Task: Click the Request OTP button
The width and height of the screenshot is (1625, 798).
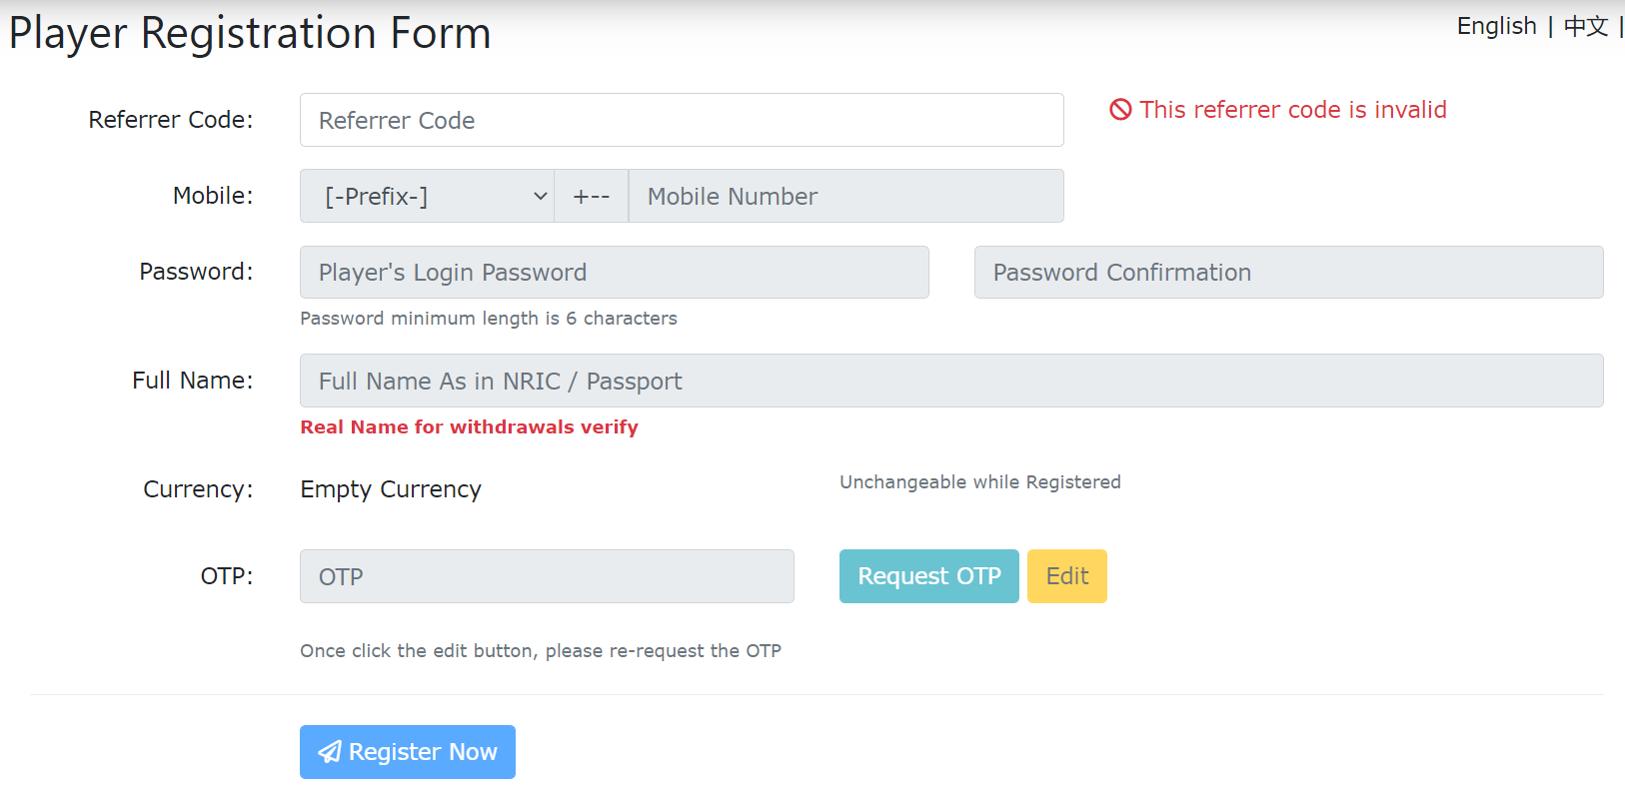Action: [929, 576]
